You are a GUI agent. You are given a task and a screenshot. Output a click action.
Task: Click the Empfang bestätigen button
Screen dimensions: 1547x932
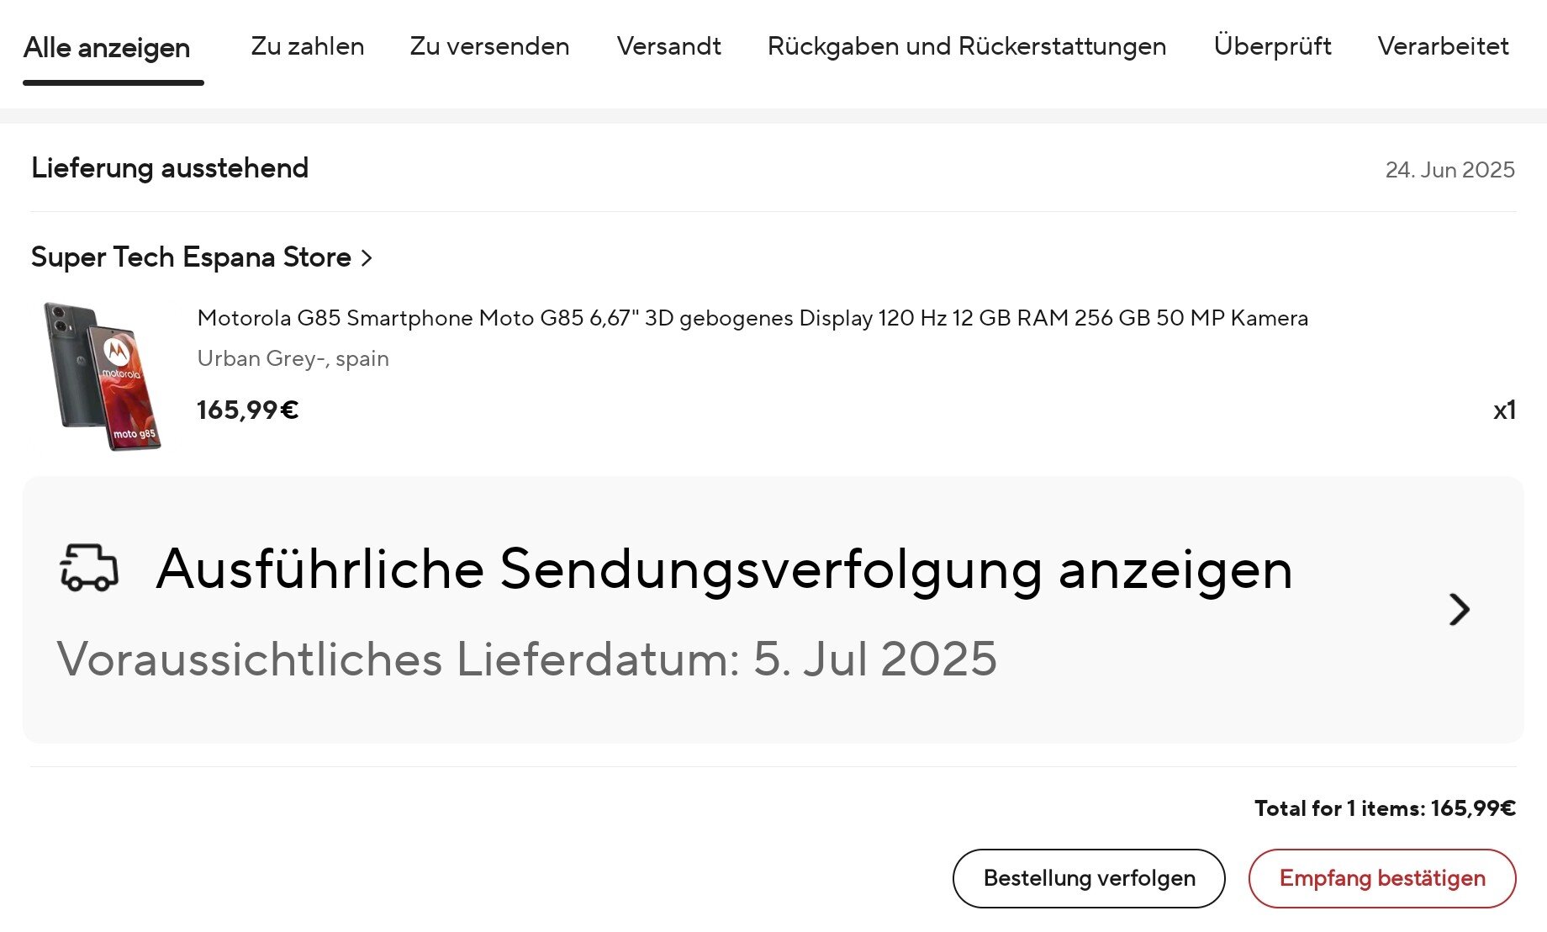(x=1381, y=878)
